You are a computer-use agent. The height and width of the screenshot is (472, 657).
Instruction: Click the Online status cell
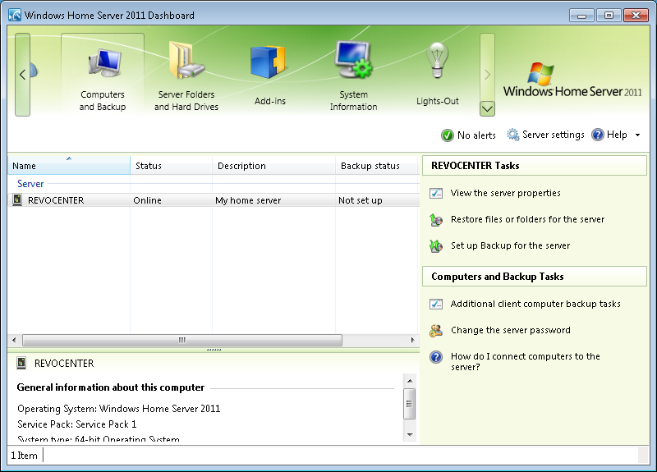[x=147, y=200]
